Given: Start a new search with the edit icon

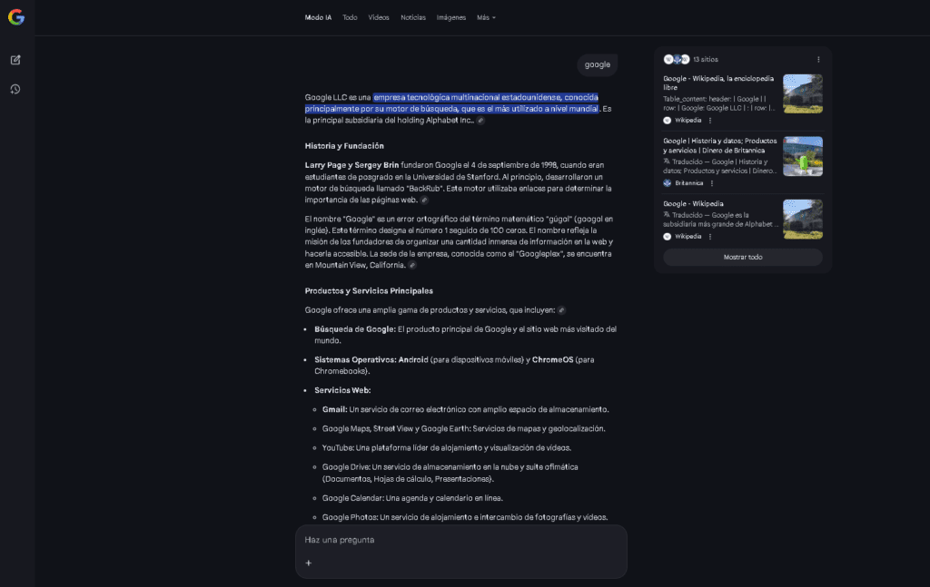Looking at the screenshot, I should 15,60.
